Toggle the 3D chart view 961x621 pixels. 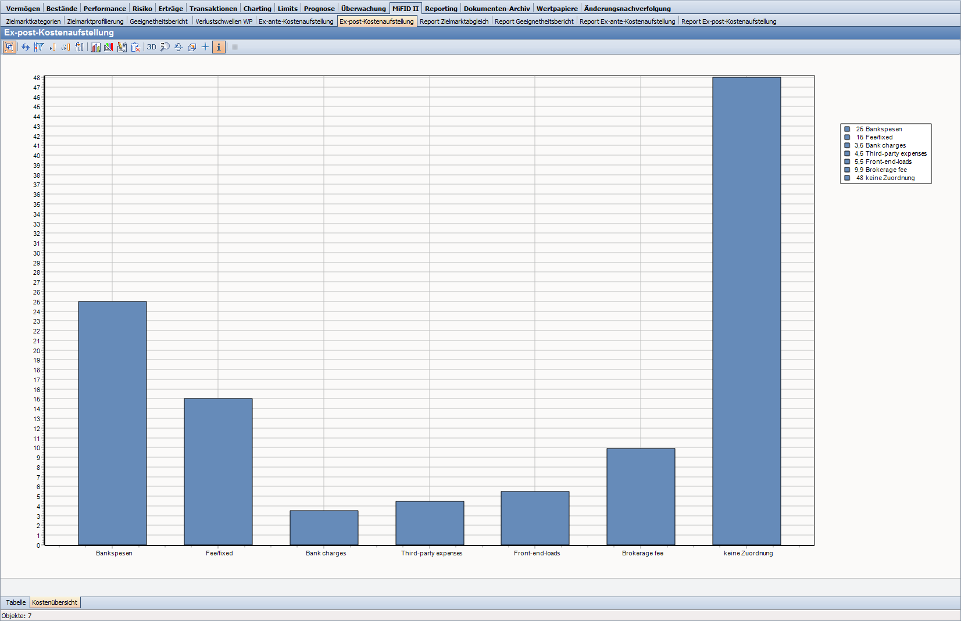(x=151, y=47)
